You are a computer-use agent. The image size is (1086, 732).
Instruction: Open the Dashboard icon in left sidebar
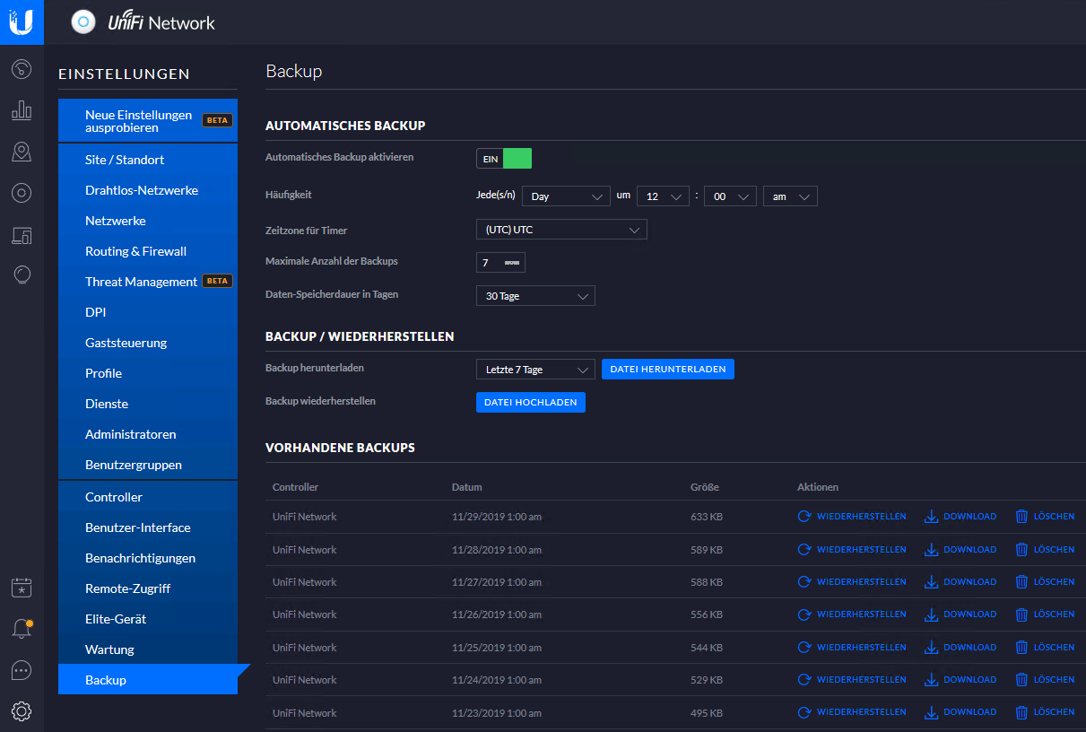coord(22,68)
